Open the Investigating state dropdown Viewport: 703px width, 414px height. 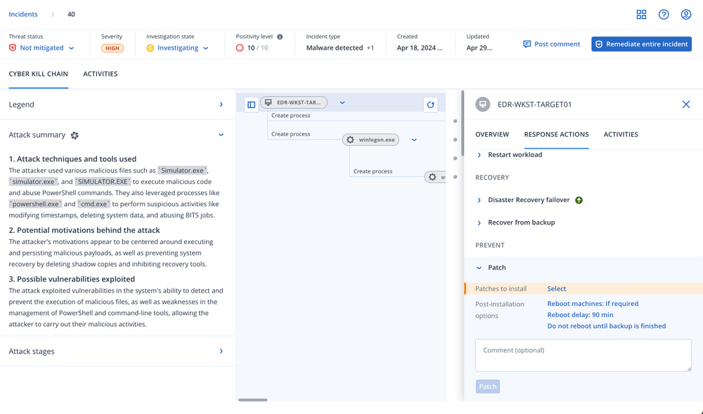tap(178, 48)
